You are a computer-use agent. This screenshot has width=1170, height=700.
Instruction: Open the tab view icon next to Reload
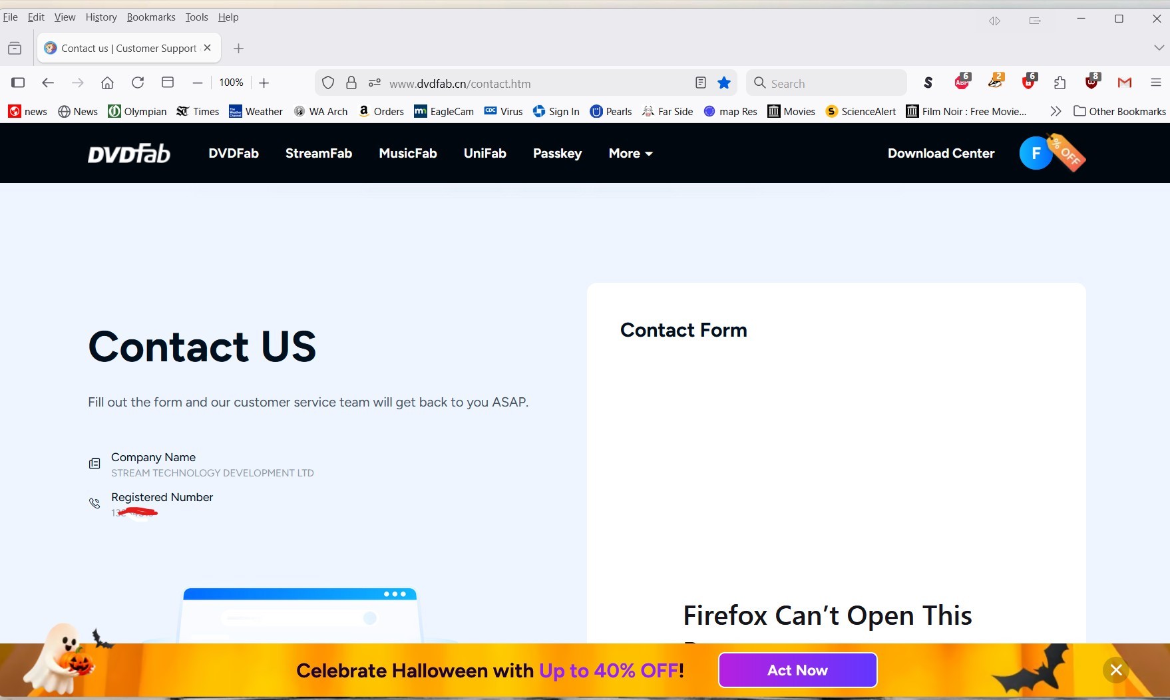(168, 83)
